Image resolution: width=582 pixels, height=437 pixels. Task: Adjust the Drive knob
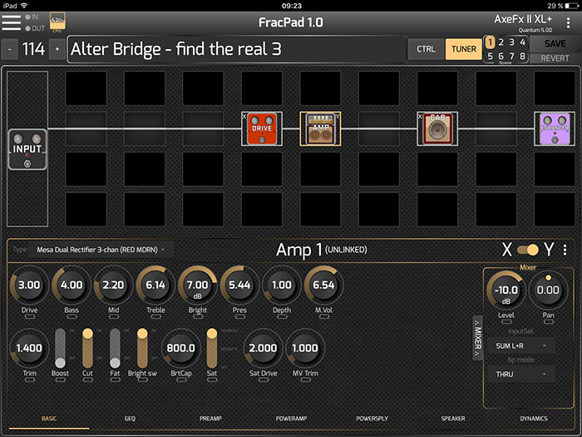point(29,285)
